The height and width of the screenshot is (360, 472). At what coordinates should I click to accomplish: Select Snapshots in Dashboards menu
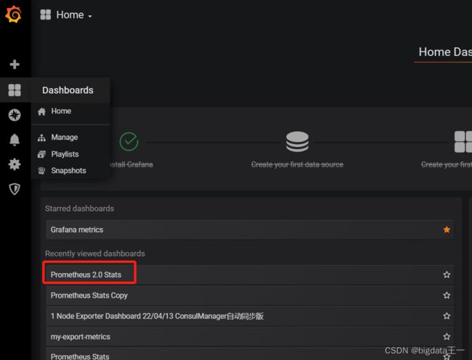click(x=69, y=170)
